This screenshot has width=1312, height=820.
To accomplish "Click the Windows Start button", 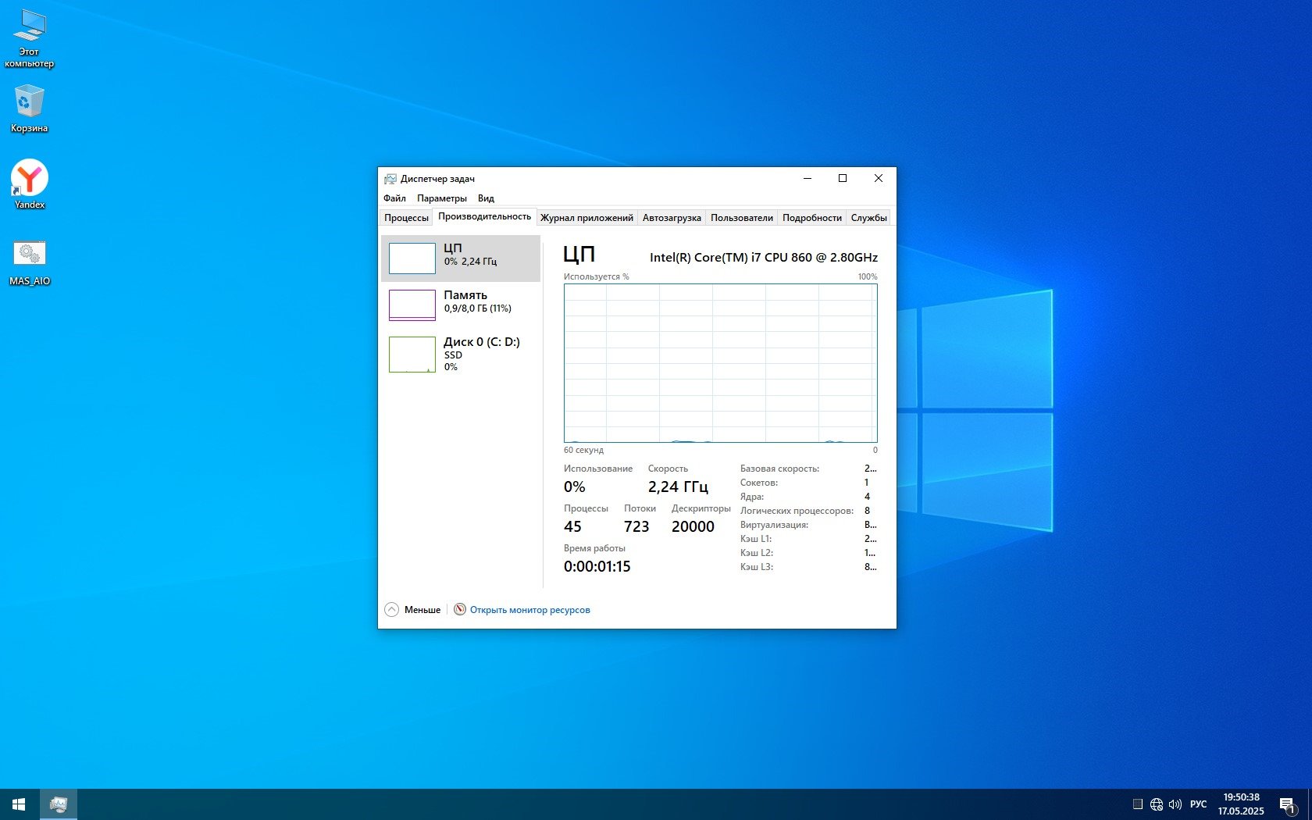I will tap(19, 804).
